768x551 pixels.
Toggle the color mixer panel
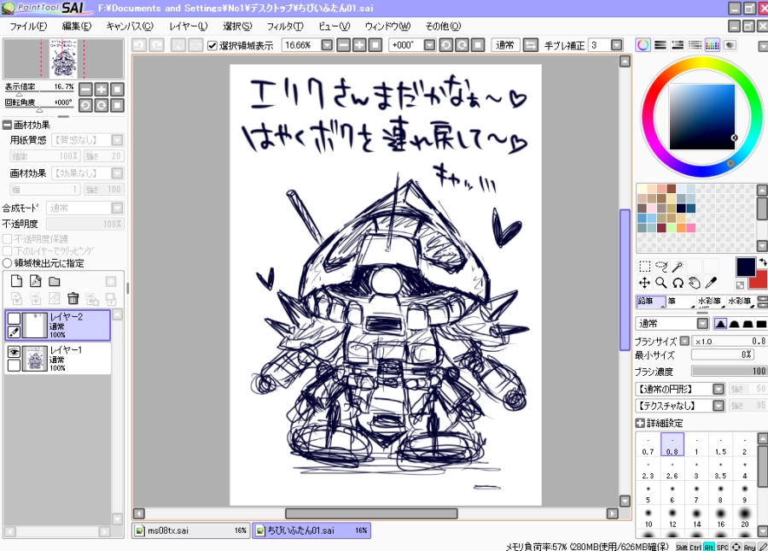(695, 45)
